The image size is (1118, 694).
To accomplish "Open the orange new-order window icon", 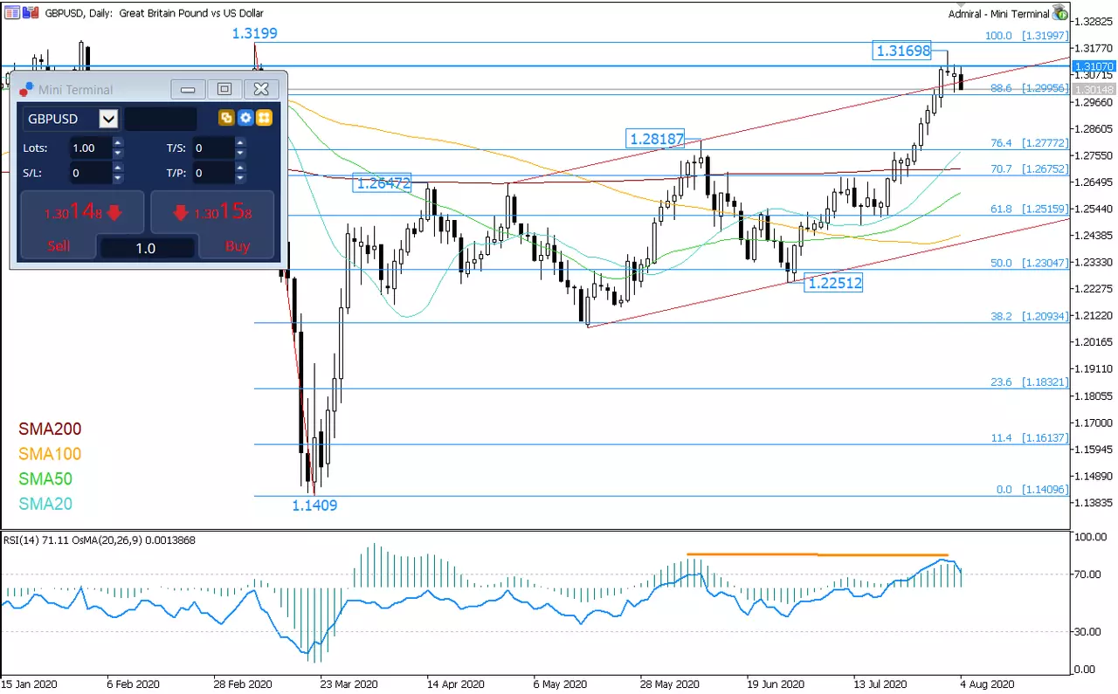I will click(226, 118).
